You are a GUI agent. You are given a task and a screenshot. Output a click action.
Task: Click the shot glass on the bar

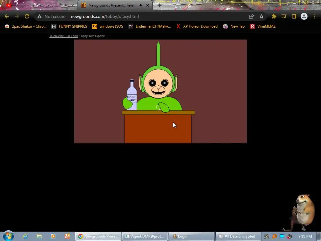tap(158, 107)
